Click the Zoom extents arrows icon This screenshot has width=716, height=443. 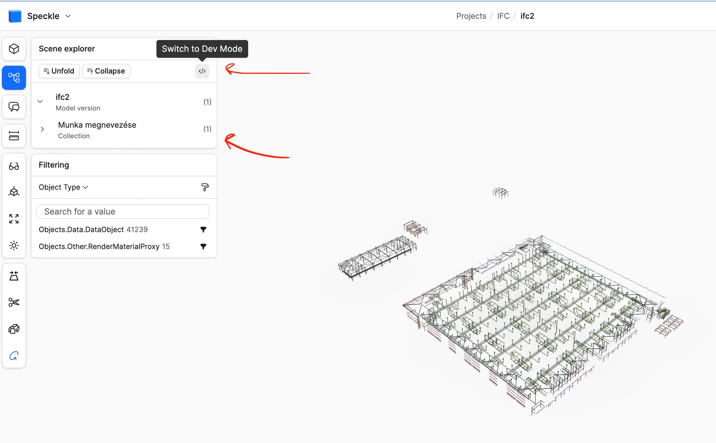click(14, 219)
